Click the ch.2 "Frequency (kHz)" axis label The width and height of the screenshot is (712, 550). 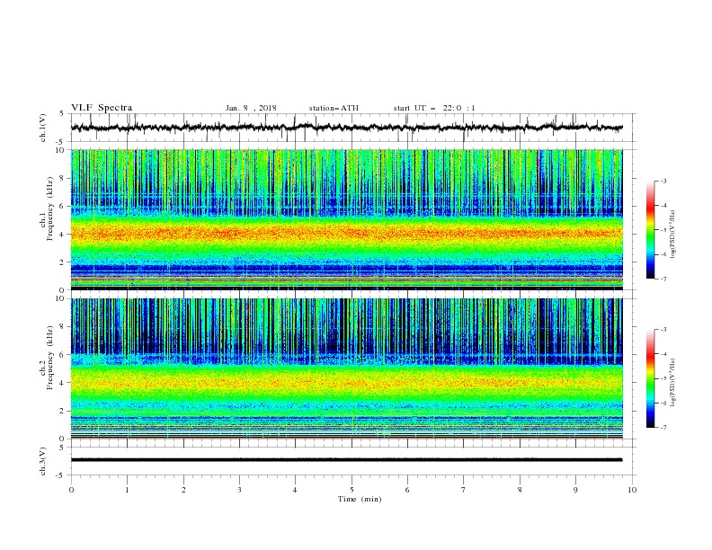[50, 358]
